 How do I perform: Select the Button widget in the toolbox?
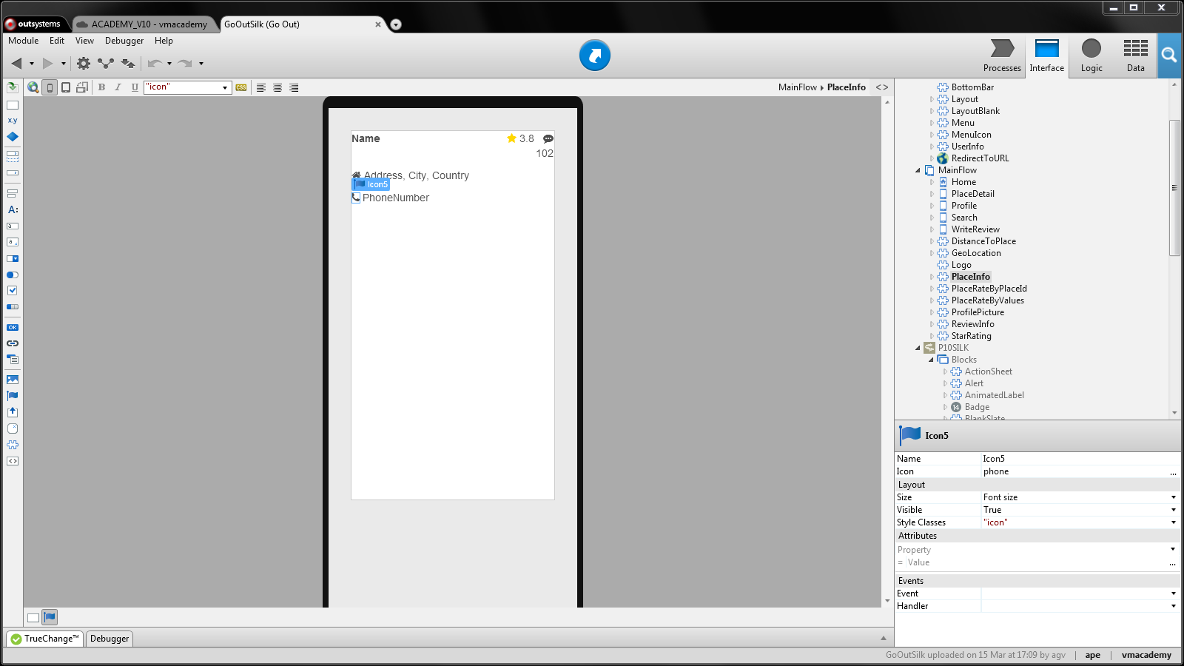pyautogui.click(x=12, y=327)
